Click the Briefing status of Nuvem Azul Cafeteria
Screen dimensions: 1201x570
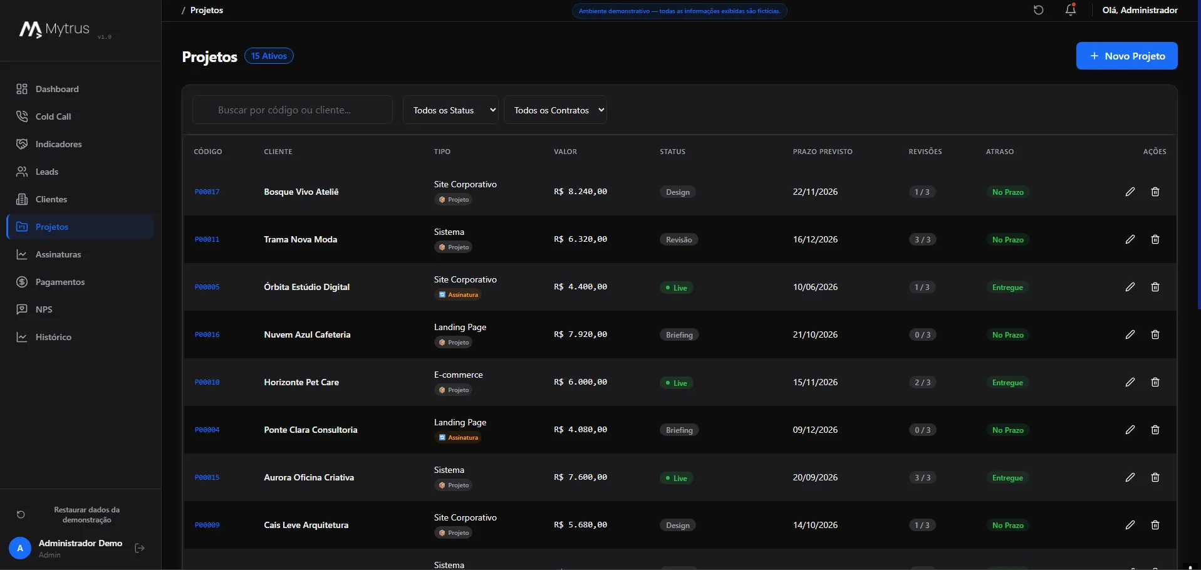679,334
